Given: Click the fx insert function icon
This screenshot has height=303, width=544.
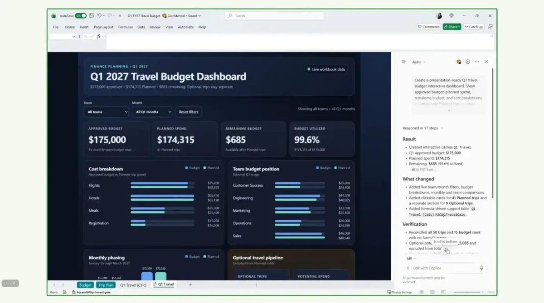Looking at the screenshot, I should click(x=98, y=37).
